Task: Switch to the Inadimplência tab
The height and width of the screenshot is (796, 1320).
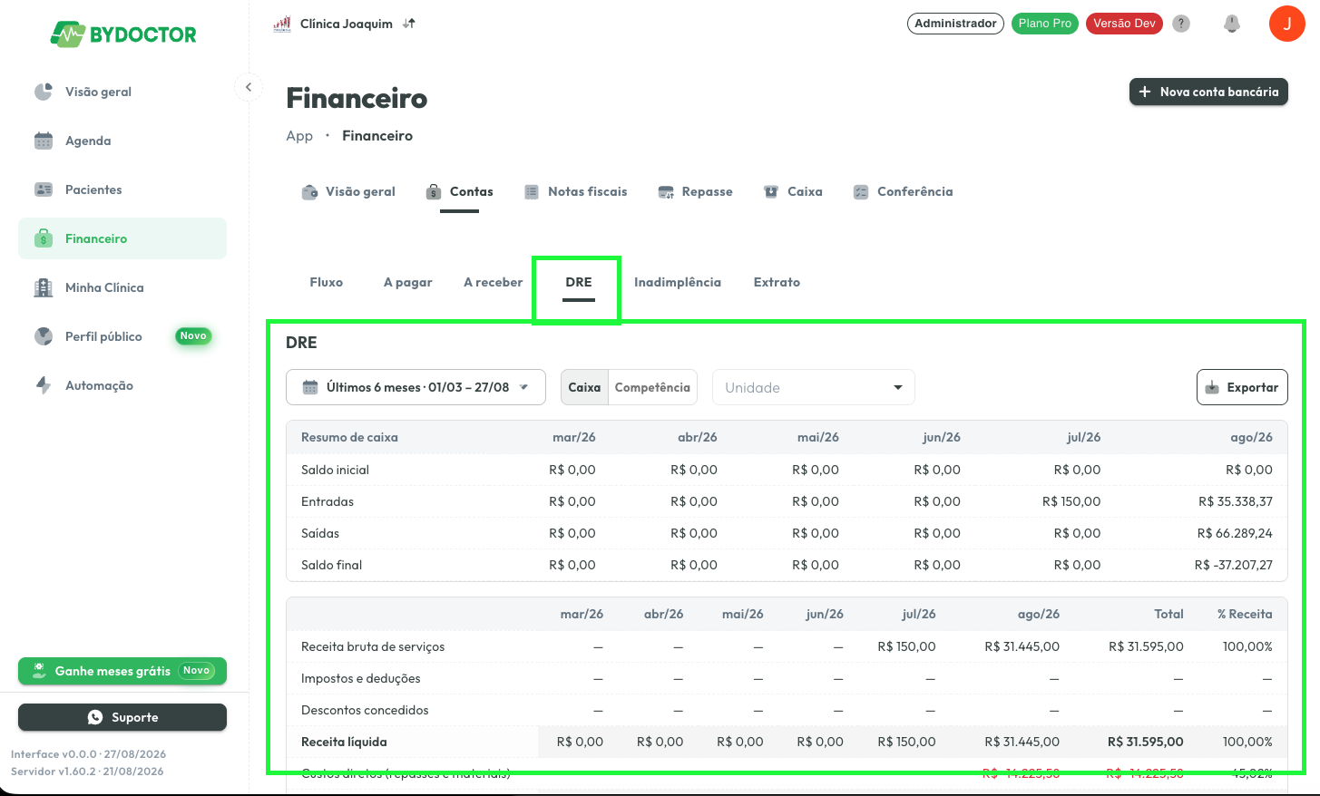Action: [678, 282]
